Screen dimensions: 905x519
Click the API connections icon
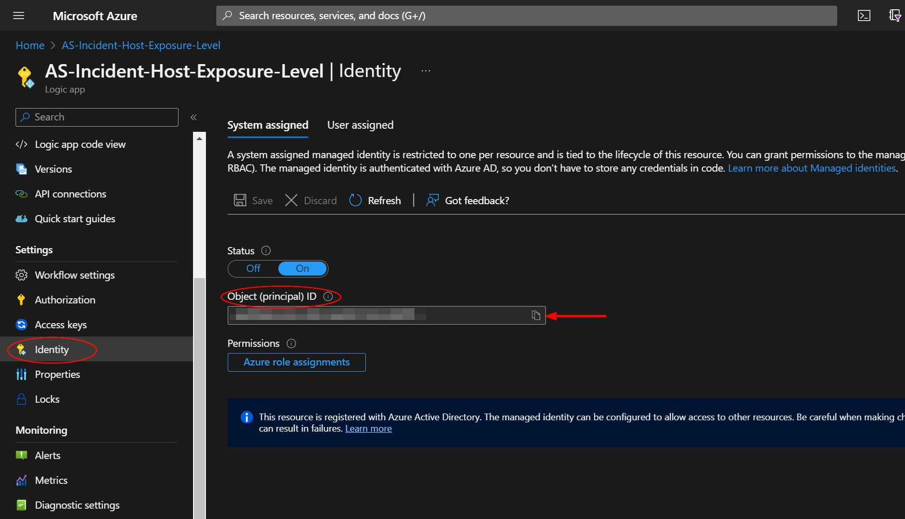pos(21,194)
